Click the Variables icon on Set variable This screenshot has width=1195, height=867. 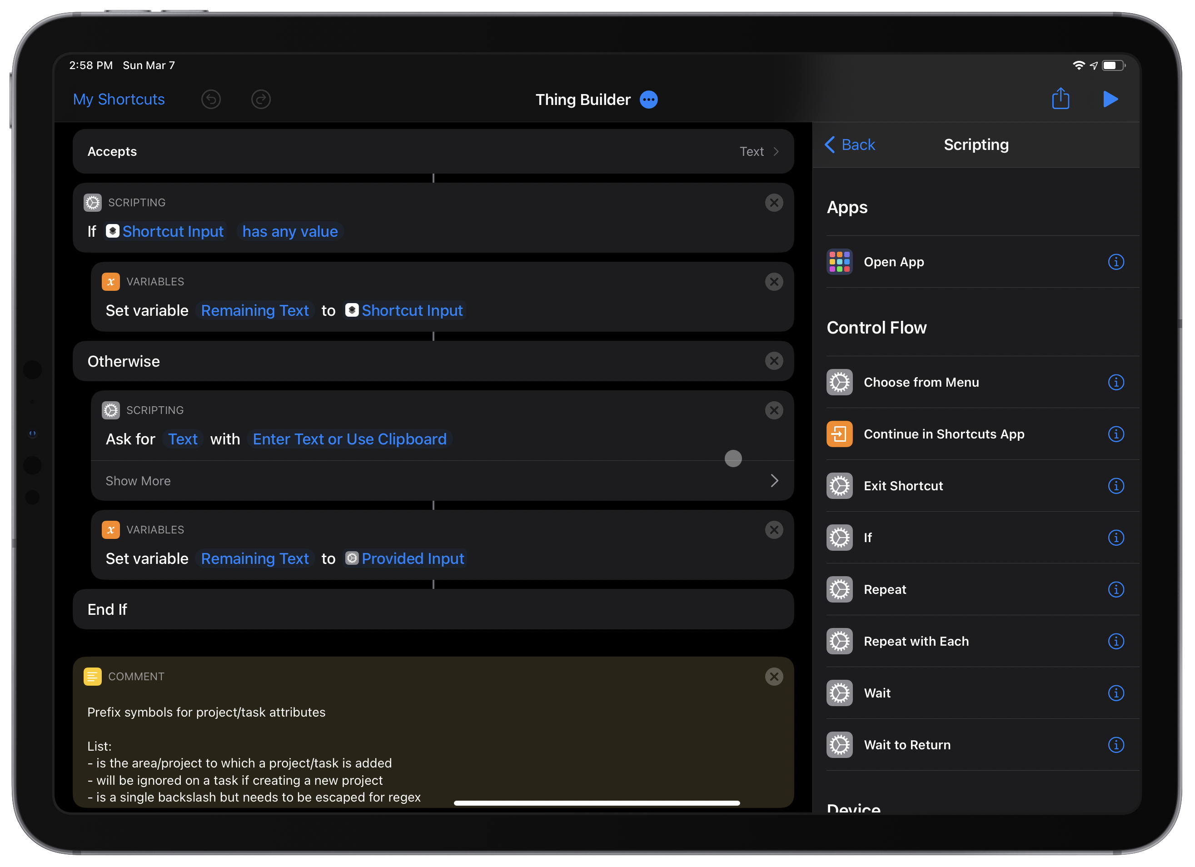111,281
